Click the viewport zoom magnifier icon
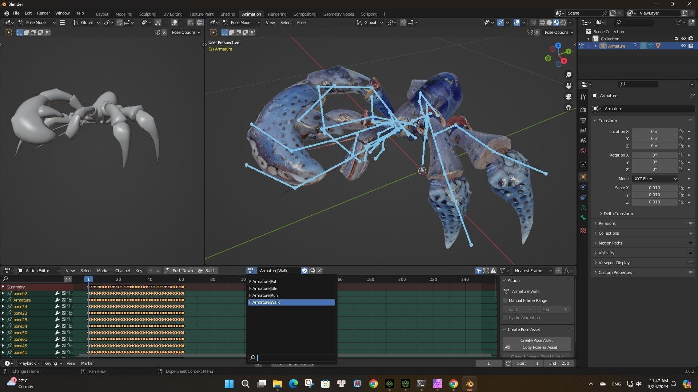Screen dimensions: 698x392 (x=568, y=75)
